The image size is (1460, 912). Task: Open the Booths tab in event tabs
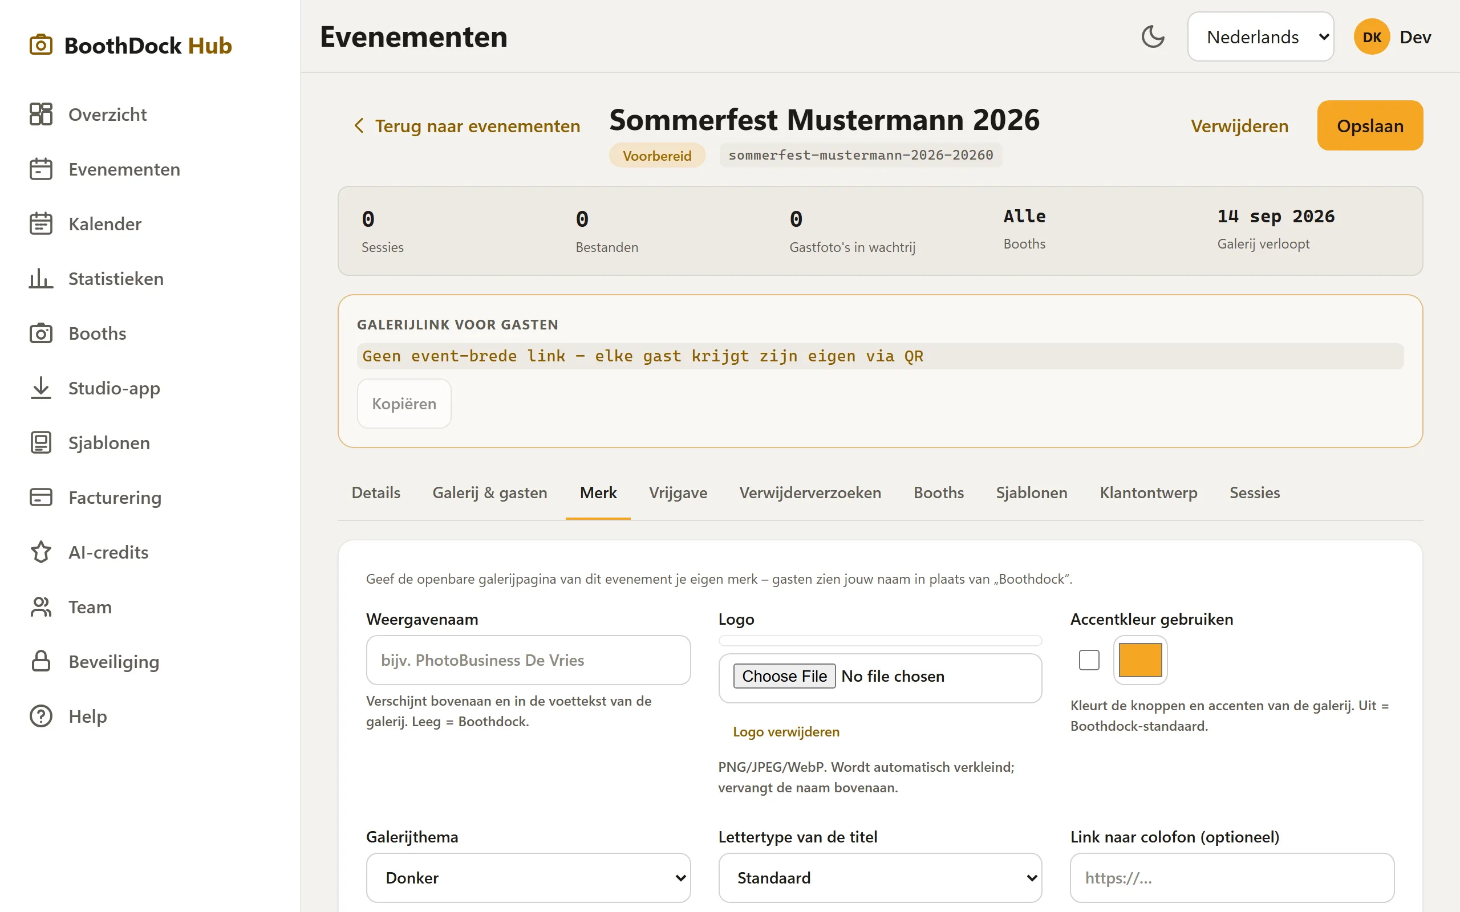coord(939,493)
